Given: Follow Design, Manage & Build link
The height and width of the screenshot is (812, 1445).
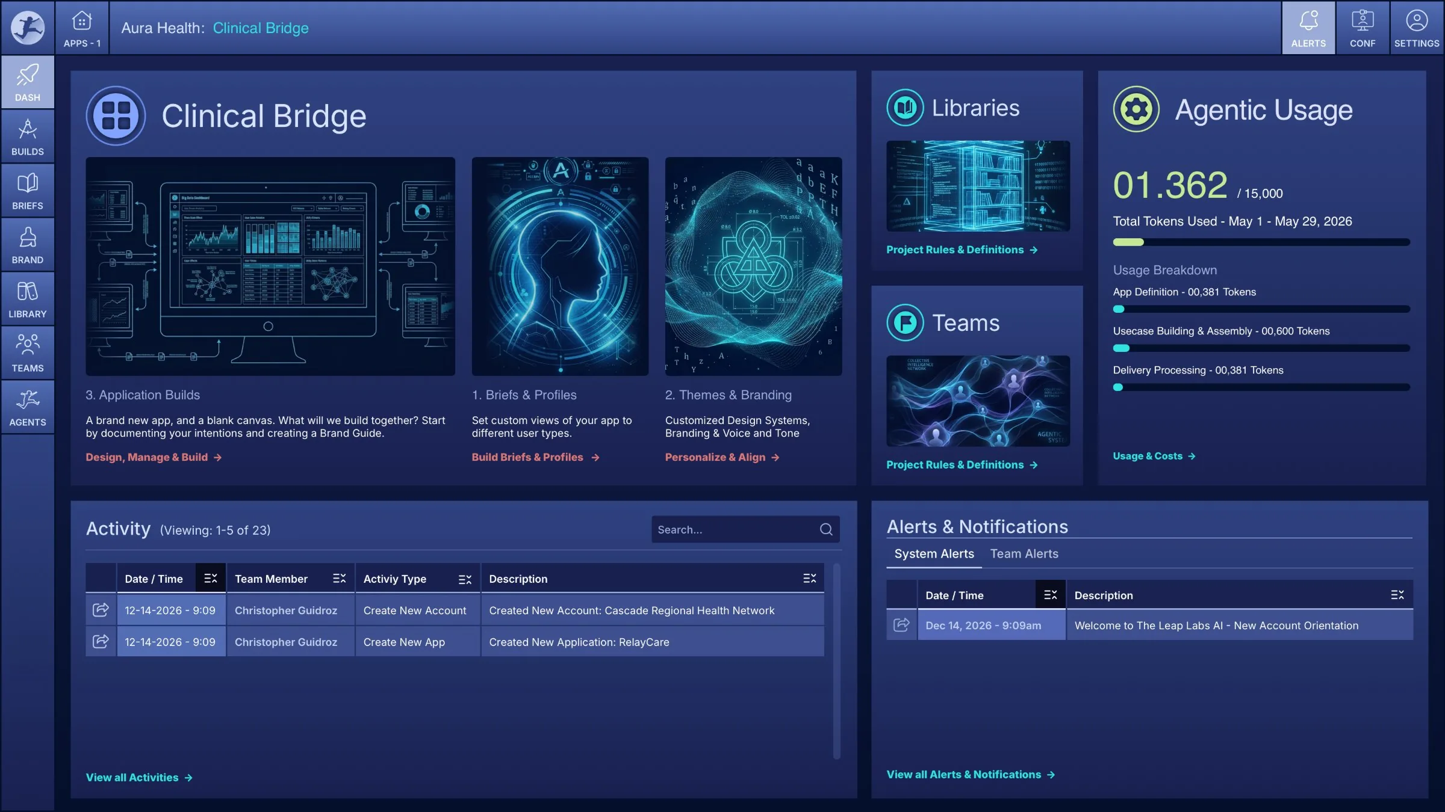Looking at the screenshot, I should (x=154, y=457).
